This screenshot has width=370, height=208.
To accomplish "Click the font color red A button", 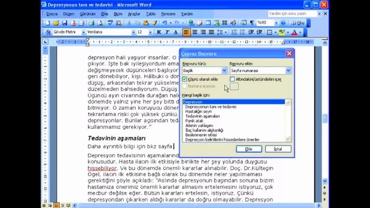I will 294,32.
